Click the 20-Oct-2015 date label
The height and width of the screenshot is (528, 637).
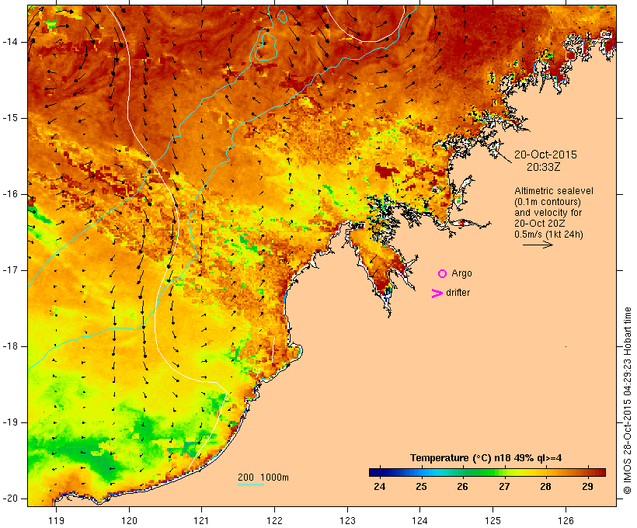pos(545,155)
